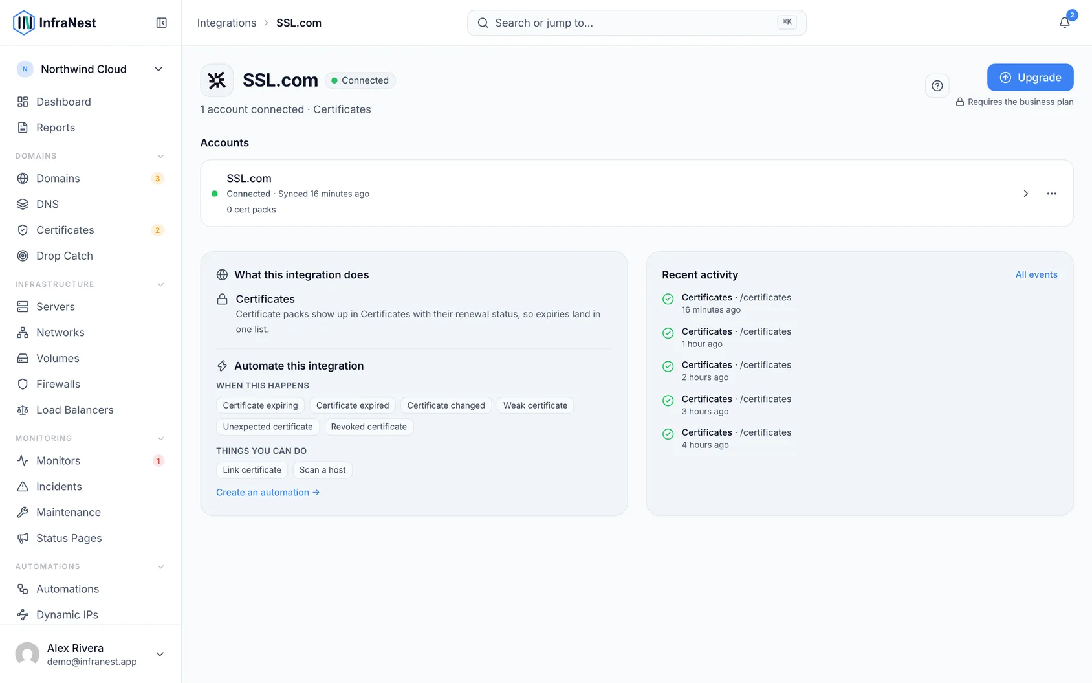The height and width of the screenshot is (683, 1092).
Task: Select the Unexpected certificate trigger chip
Action: pyautogui.click(x=268, y=427)
